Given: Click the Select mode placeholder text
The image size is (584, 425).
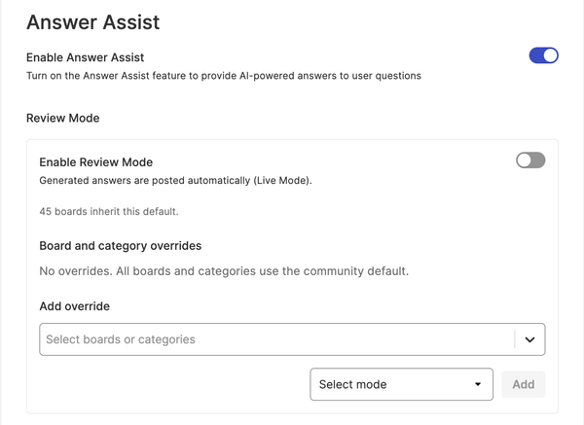Looking at the screenshot, I should 352,384.
